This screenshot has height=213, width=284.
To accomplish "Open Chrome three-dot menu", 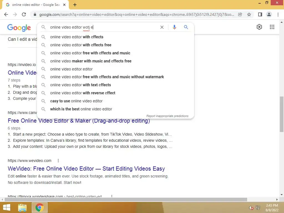I will tap(278, 14).
